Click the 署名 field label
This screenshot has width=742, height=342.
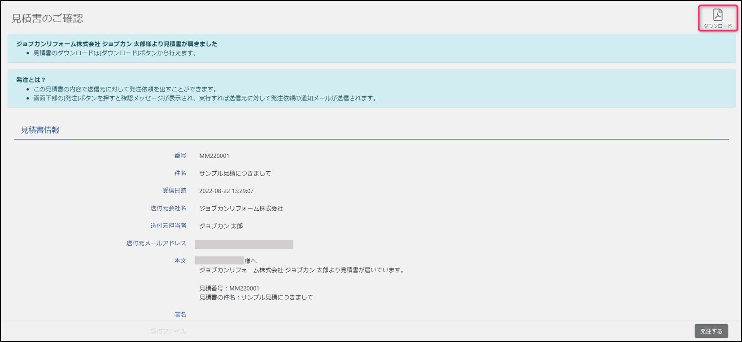point(180,314)
